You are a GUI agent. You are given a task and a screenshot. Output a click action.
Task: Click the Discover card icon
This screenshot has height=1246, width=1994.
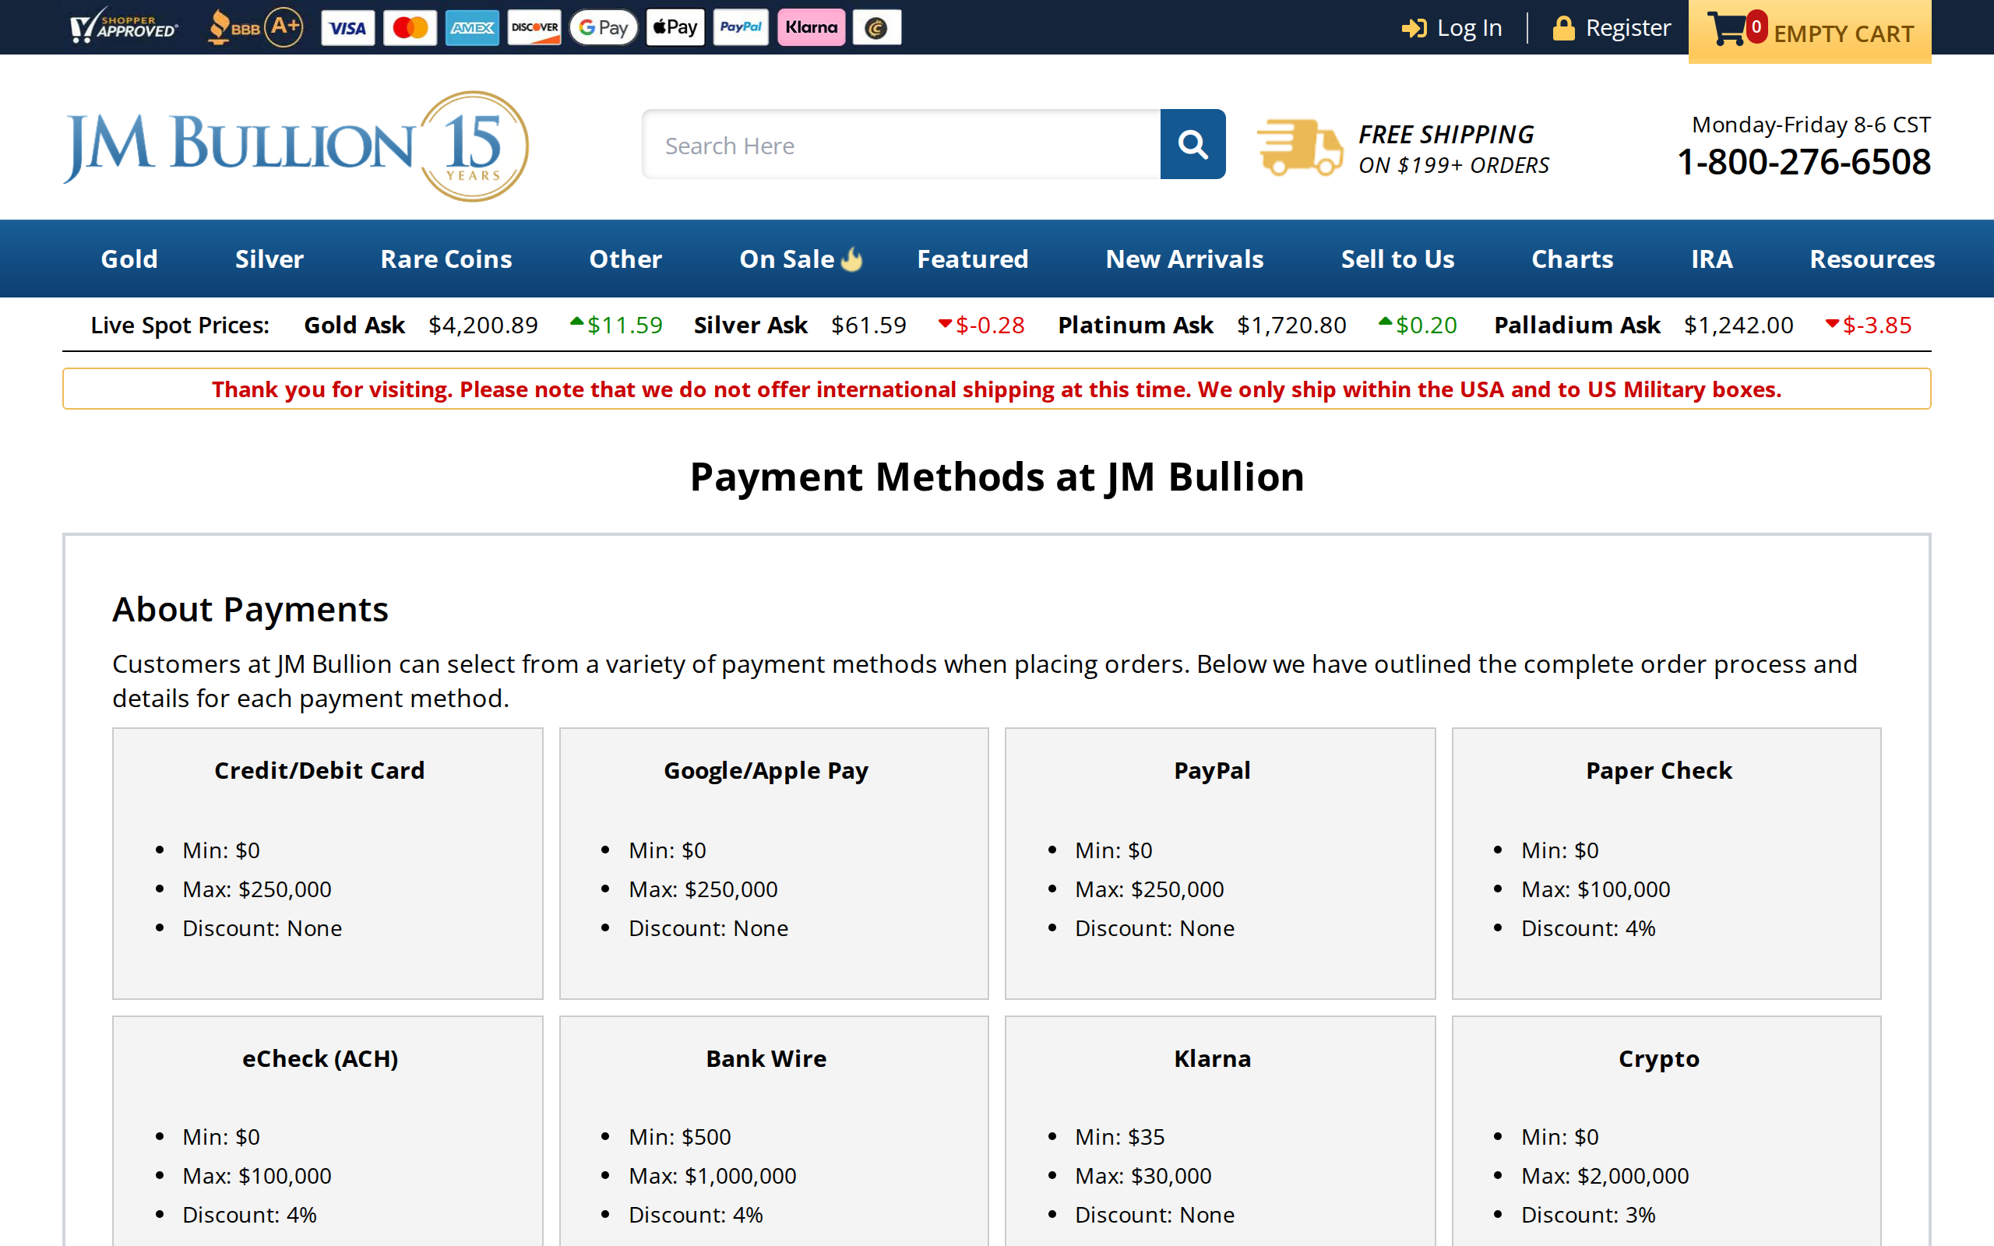click(x=534, y=28)
